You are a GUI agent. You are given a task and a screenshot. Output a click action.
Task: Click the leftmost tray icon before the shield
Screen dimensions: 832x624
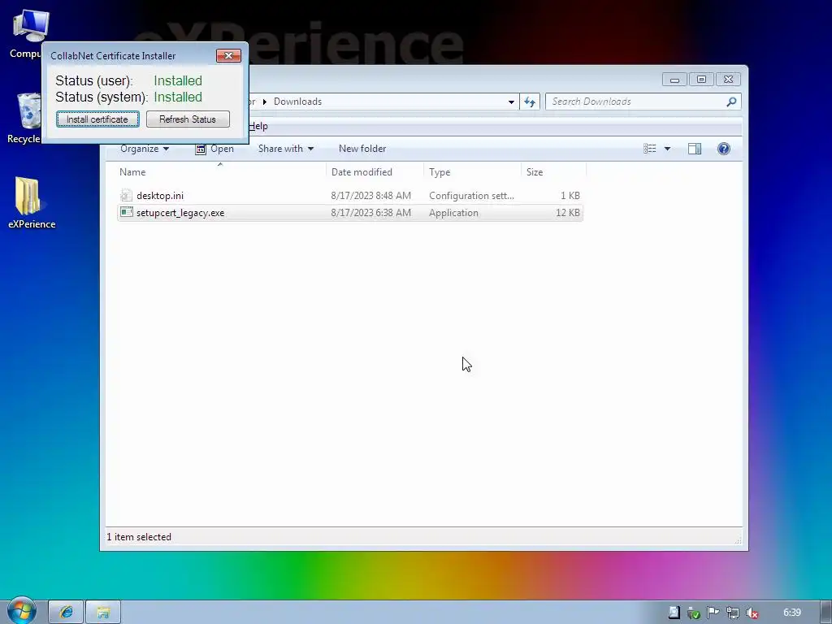[x=674, y=613]
